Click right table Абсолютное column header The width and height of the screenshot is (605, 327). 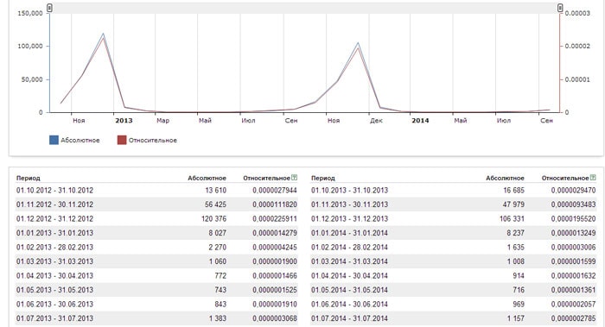coord(505,178)
